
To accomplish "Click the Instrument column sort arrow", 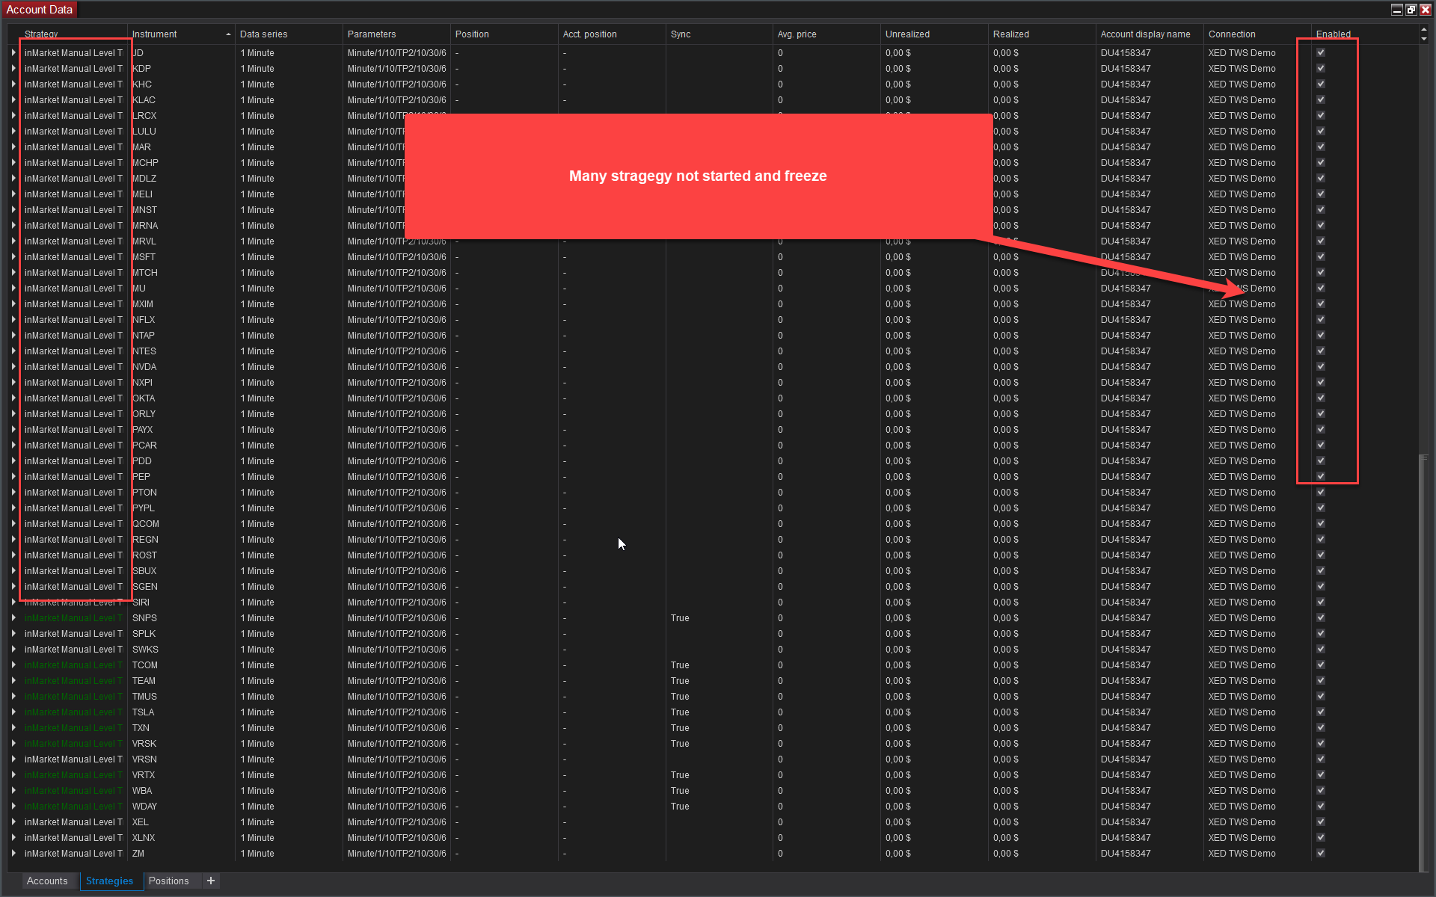I will (x=228, y=34).
